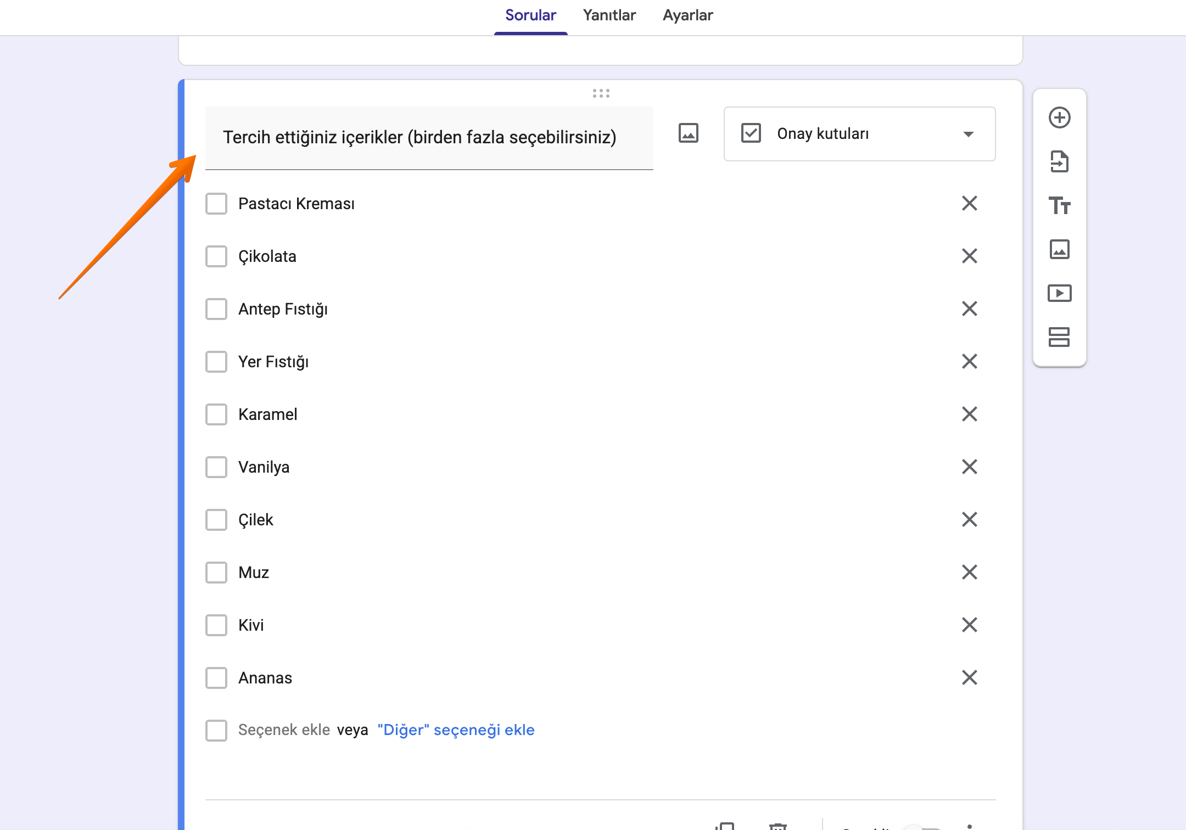The image size is (1186, 830).
Task: Switch to the Sorular tab
Action: coord(530,15)
